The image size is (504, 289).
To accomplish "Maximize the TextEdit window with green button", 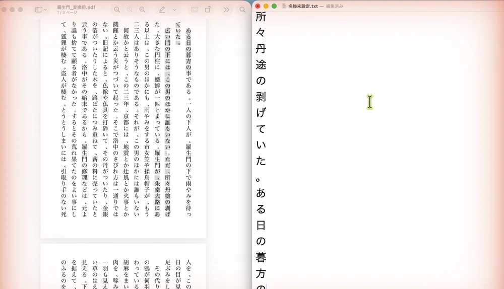I will click(274, 6).
